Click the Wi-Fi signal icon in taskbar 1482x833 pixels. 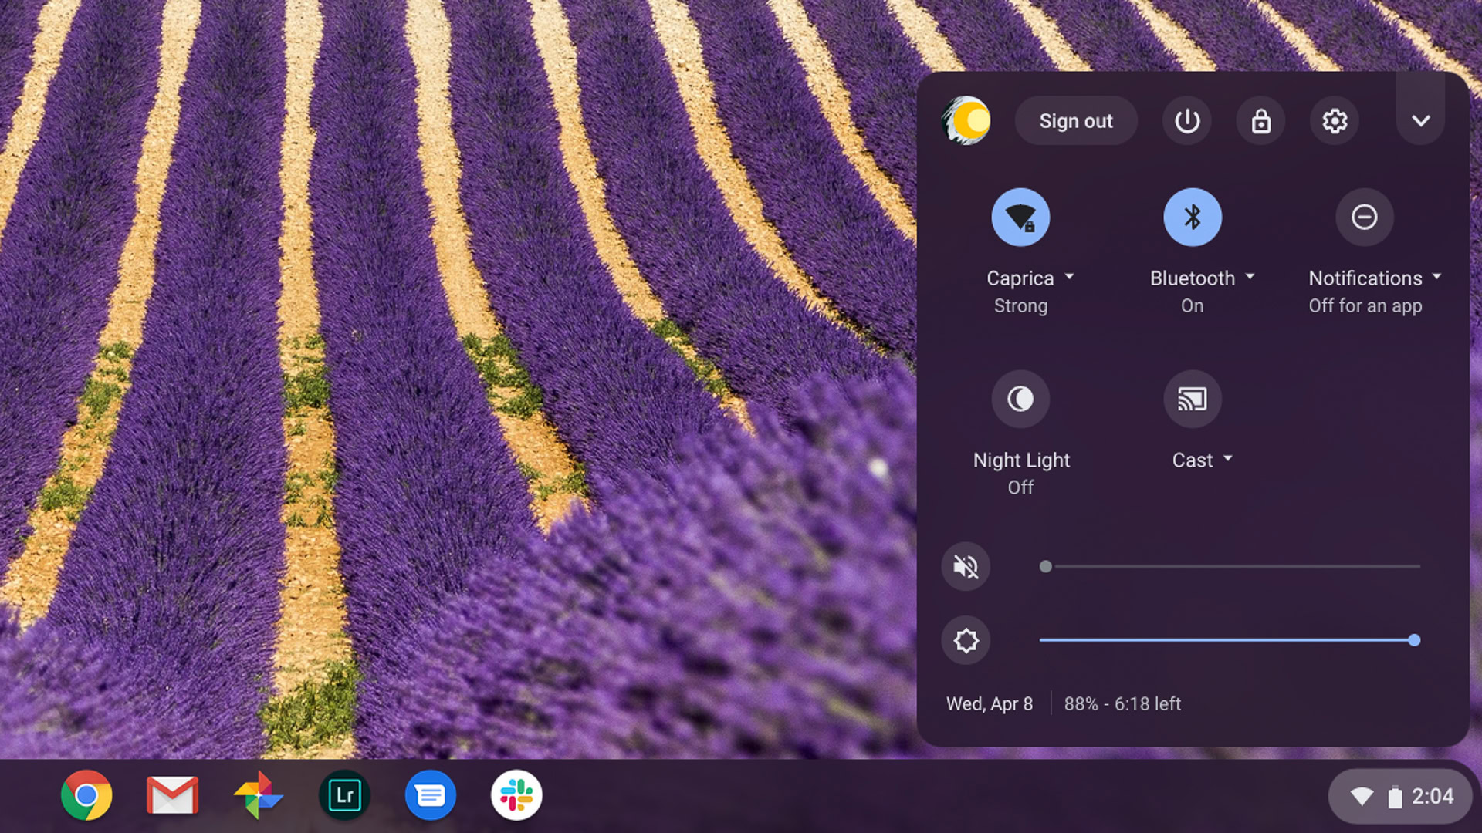(x=1360, y=797)
